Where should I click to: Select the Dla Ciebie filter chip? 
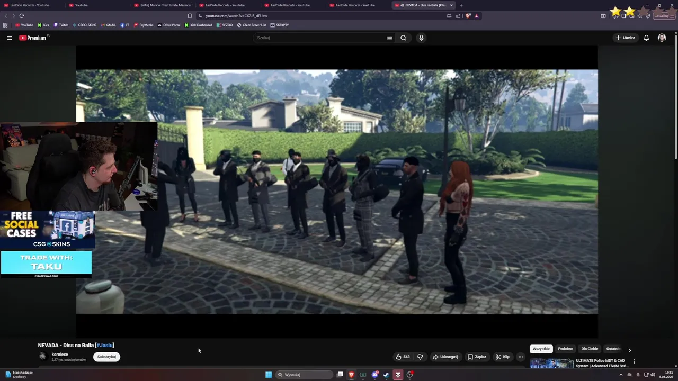(590, 349)
